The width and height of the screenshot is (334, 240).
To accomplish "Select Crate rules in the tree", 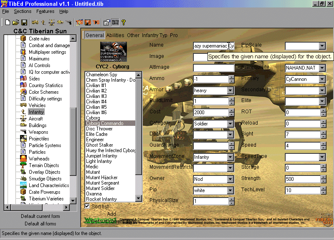I will pos(39,39).
